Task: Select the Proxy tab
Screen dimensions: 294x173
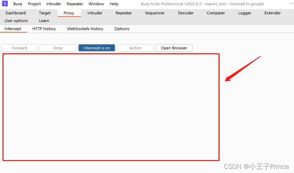Action: pyautogui.click(x=69, y=13)
